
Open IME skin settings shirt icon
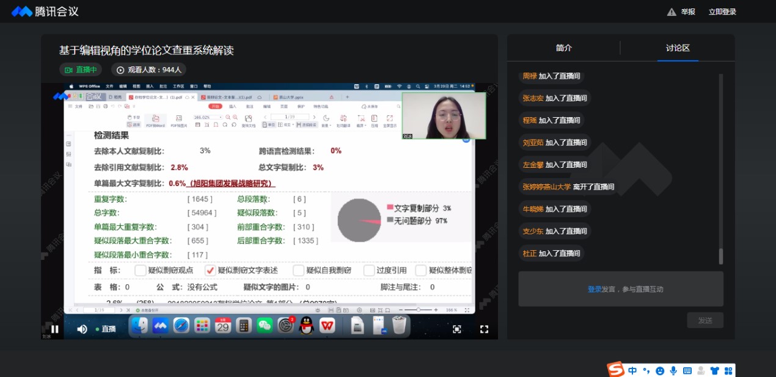[714, 370]
